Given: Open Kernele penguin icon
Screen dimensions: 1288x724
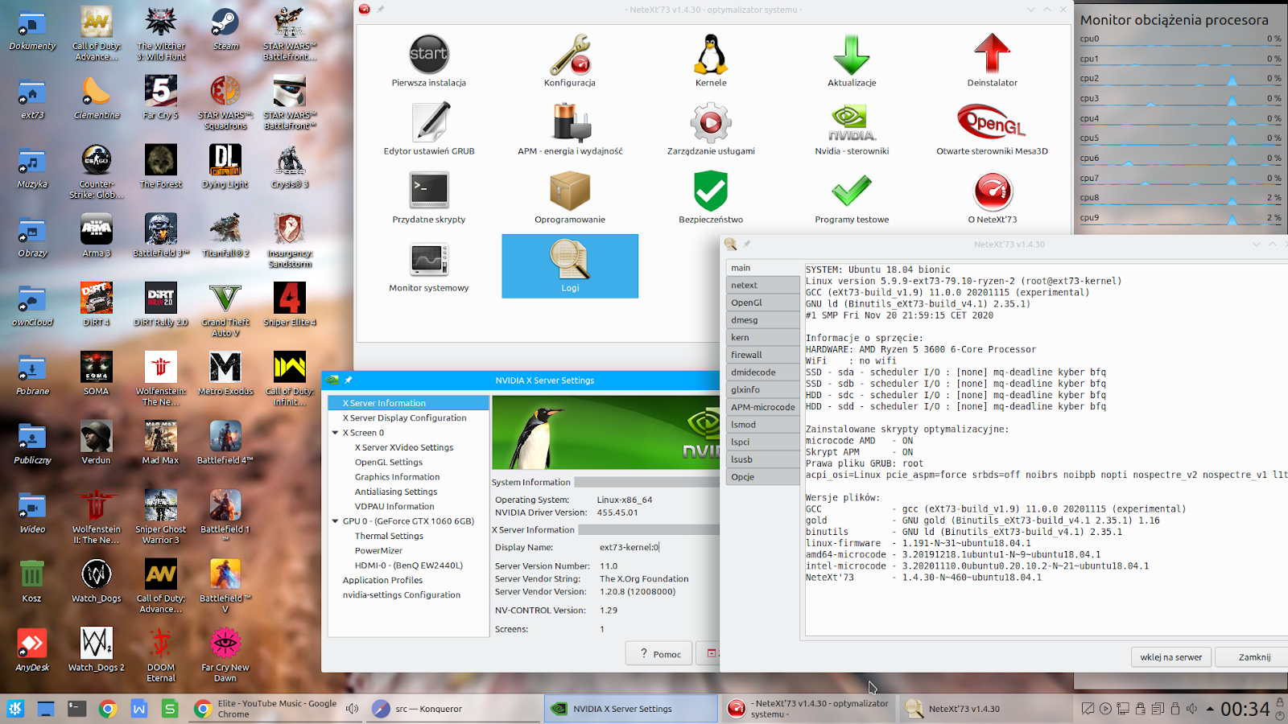Looking at the screenshot, I should click(x=711, y=55).
